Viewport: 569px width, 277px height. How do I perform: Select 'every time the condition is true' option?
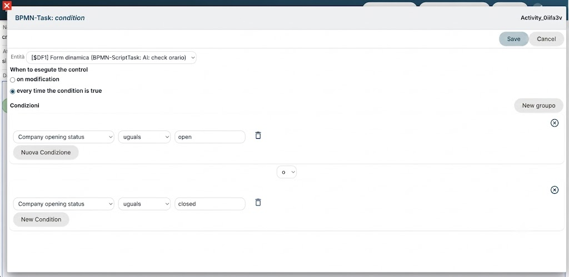click(13, 92)
